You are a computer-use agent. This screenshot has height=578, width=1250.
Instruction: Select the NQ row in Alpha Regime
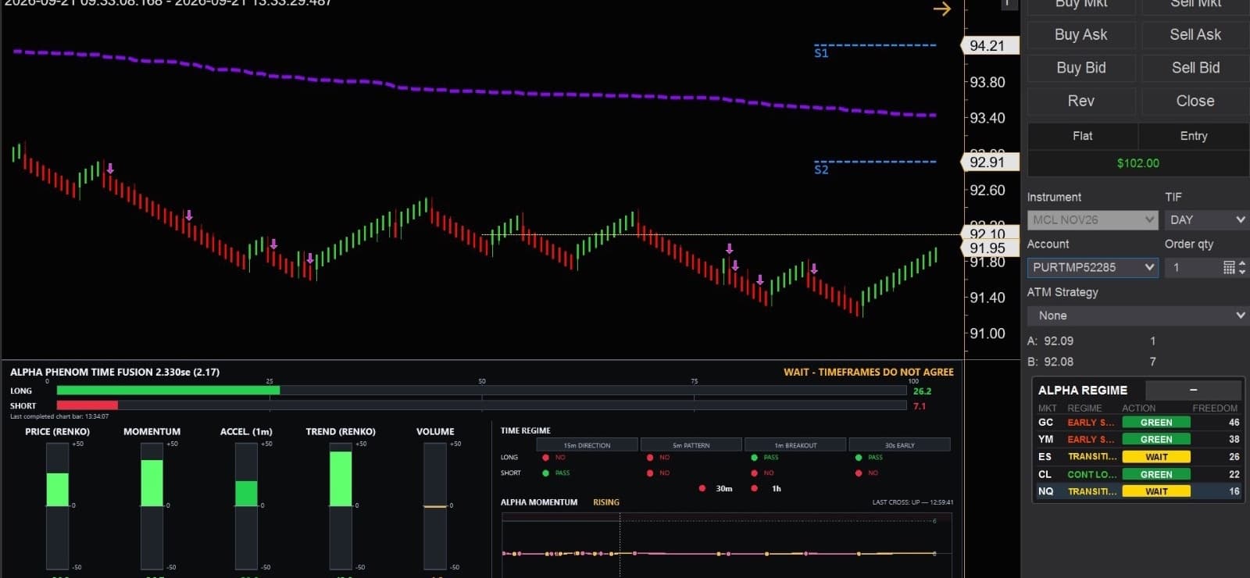(x=1137, y=491)
